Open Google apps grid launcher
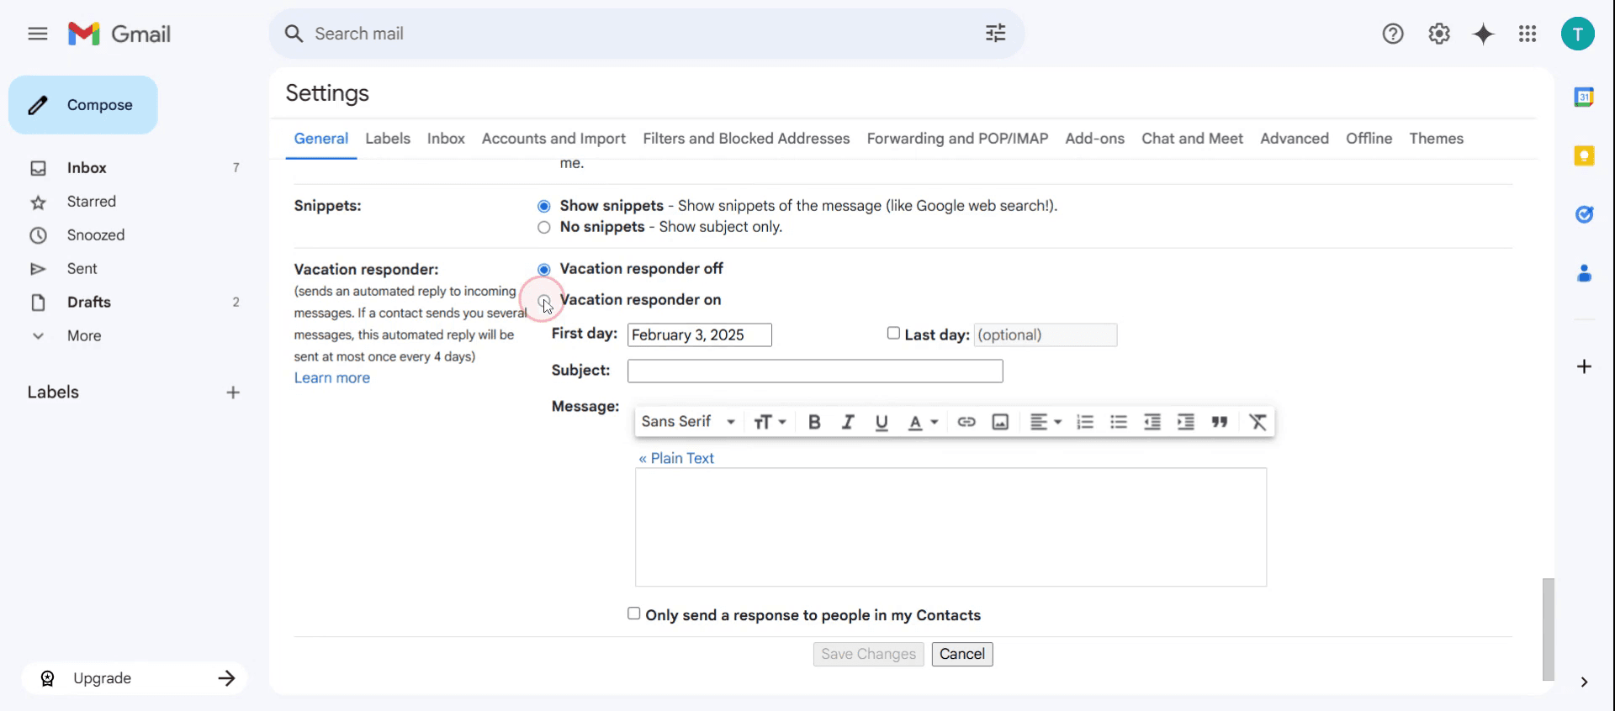Viewport: 1615px width, 711px height. pyautogui.click(x=1528, y=34)
